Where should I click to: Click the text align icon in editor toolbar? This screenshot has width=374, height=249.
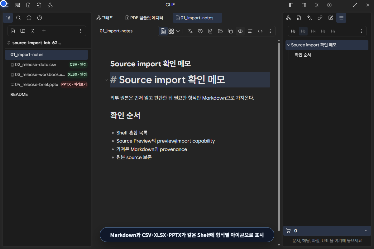coord(250,31)
